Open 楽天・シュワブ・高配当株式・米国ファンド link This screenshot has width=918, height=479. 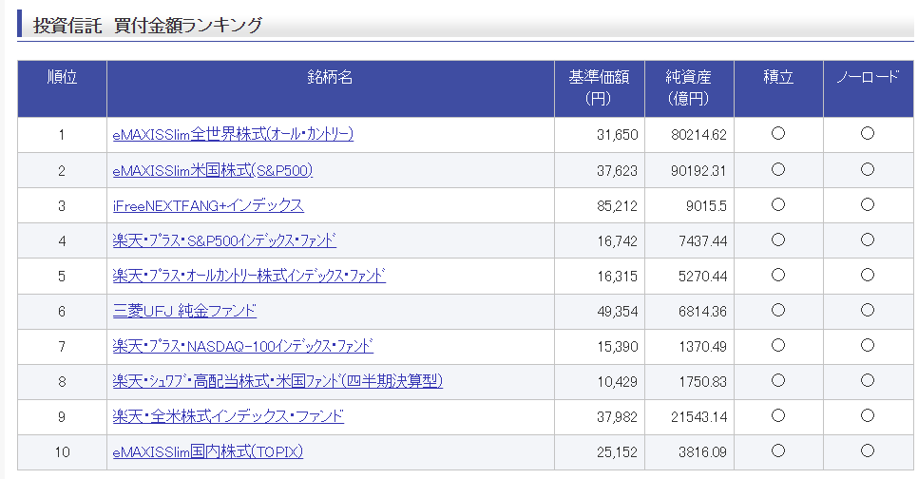pyautogui.click(x=277, y=382)
